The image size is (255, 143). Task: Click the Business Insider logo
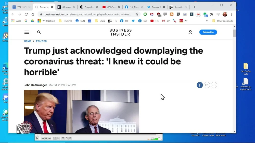121,32
